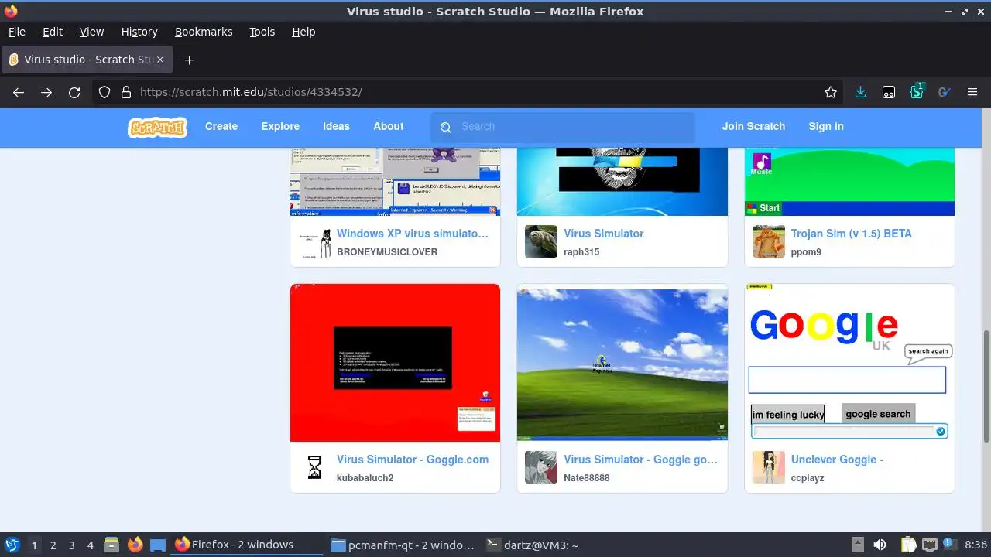Click the show desktop icon in the taskbar
The width and height of the screenshot is (991, 557).
158,545
